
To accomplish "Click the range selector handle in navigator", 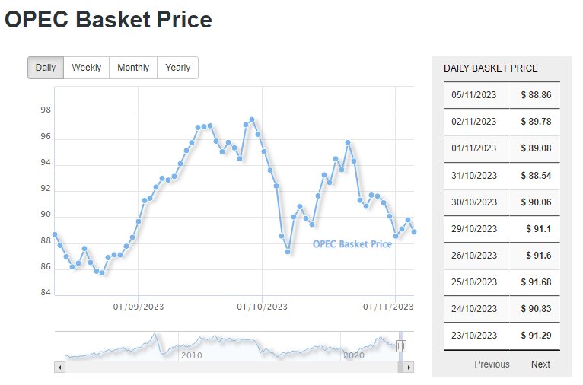I will click(401, 346).
